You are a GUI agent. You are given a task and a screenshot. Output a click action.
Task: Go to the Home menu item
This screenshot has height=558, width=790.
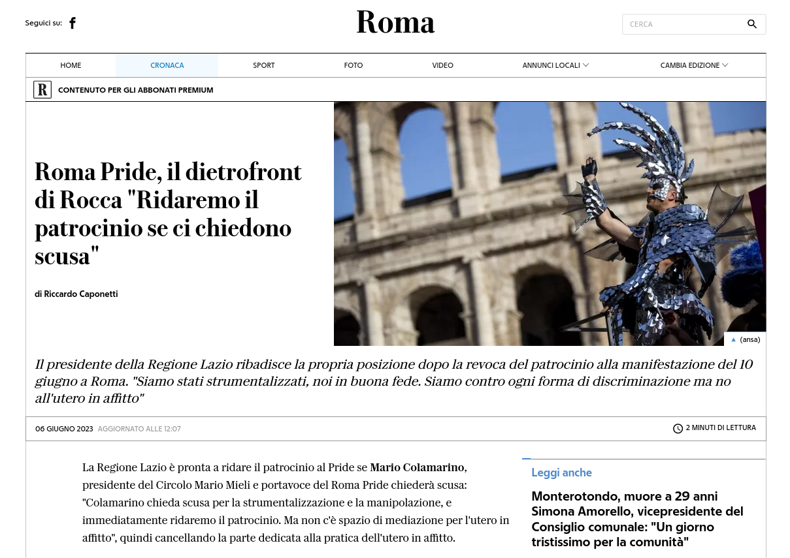tap(71, 65)
